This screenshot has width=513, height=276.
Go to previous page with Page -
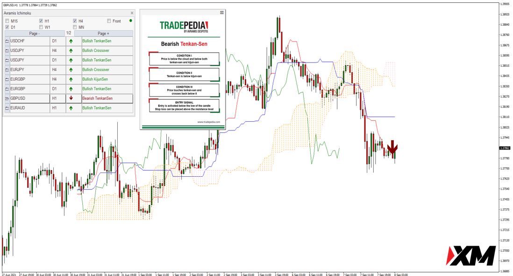click(x=35, y=33)
